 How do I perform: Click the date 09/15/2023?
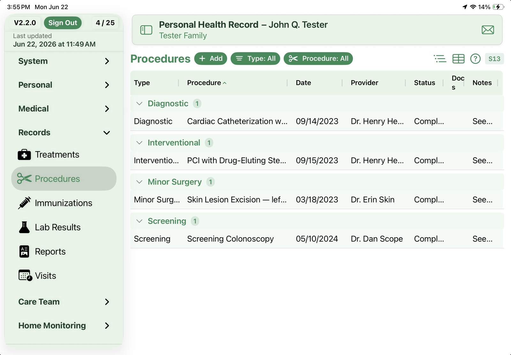coord(317,161)
